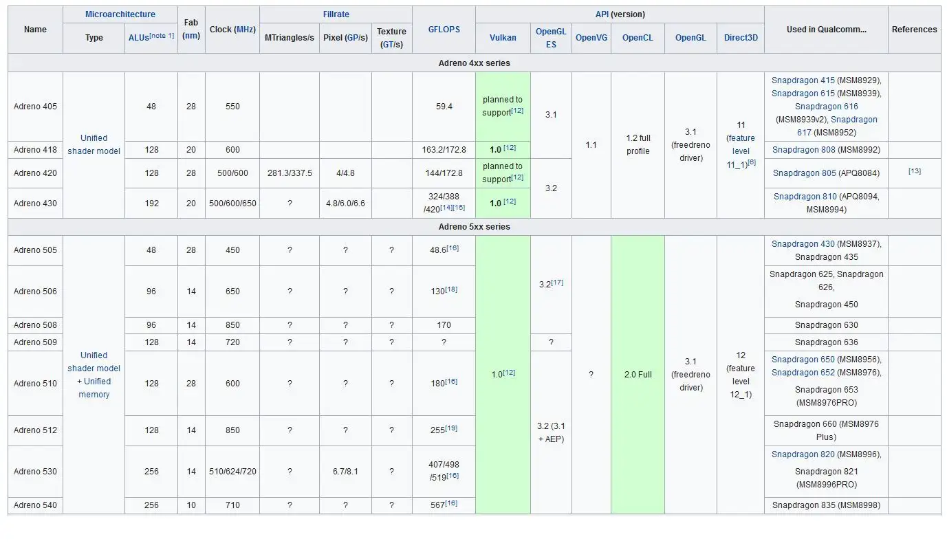
Task: Click the Adreno 508 row name
Action: 35,325
